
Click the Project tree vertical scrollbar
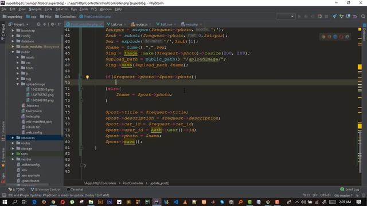click(62, 85)
